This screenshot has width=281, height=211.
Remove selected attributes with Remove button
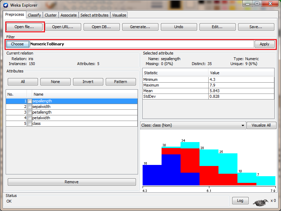[x=72, y=182]
